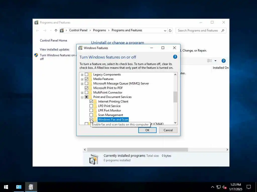
Task: Open Control Panel Home link
Action: (x=53, y=40)
